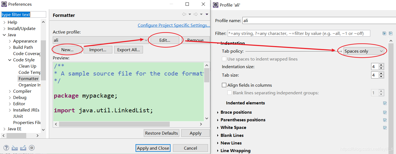Select Installed JREs in the preferences tree
The image size is (396, 154).
click(x=26, y=110)
